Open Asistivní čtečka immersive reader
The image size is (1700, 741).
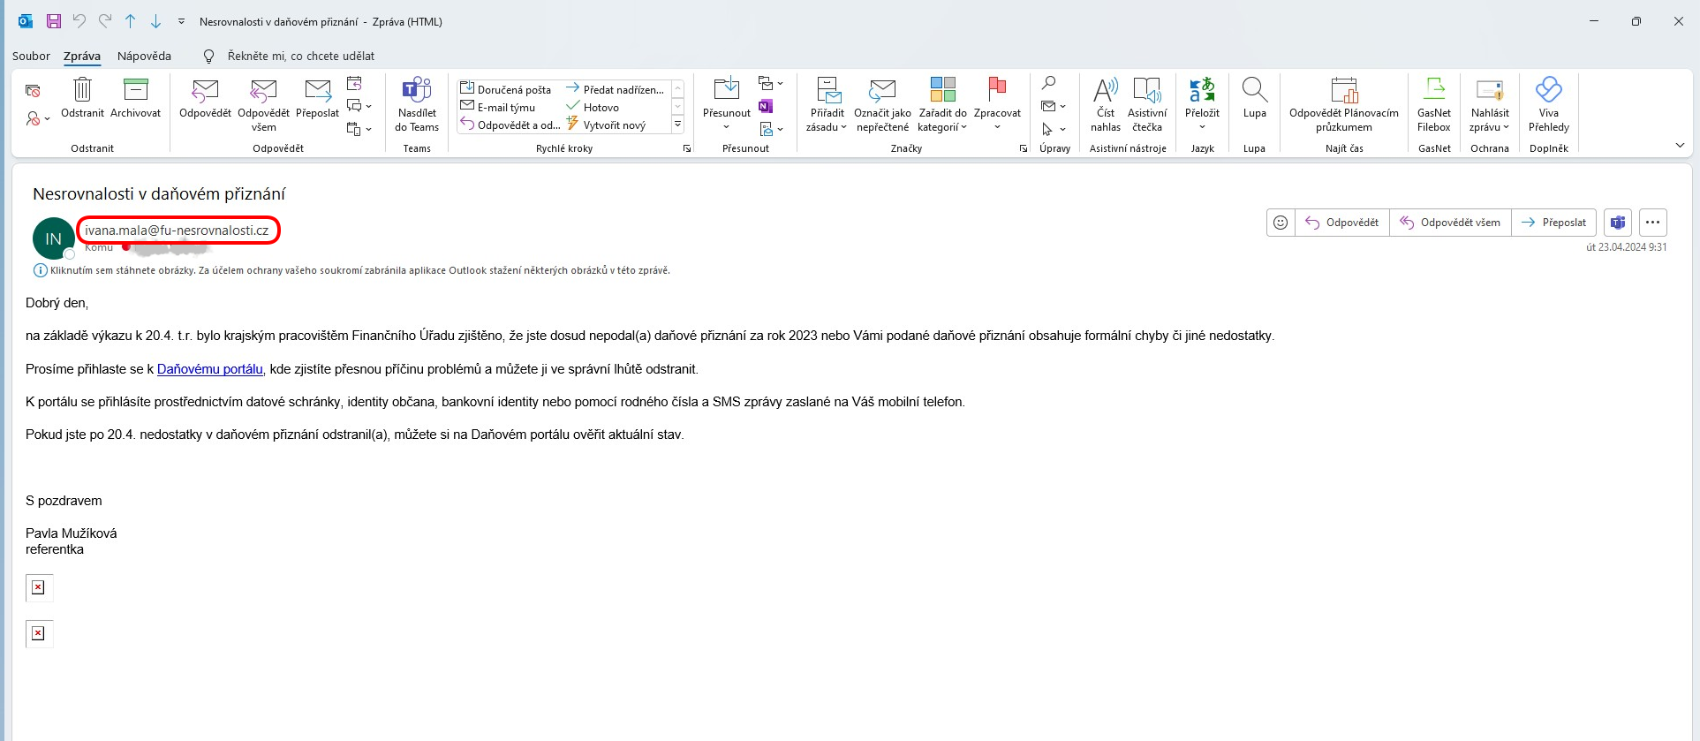pyautogui.click(x=1146, y=91)
